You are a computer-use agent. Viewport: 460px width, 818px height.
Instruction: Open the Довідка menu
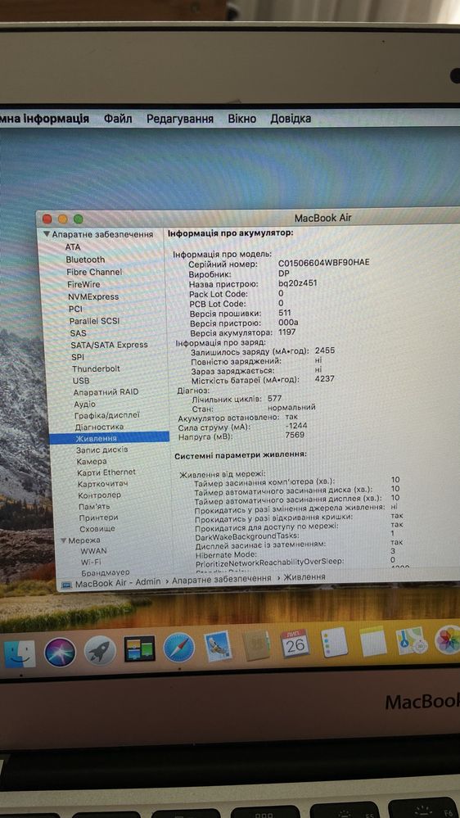pyautogui.click(x=291, y=119)
